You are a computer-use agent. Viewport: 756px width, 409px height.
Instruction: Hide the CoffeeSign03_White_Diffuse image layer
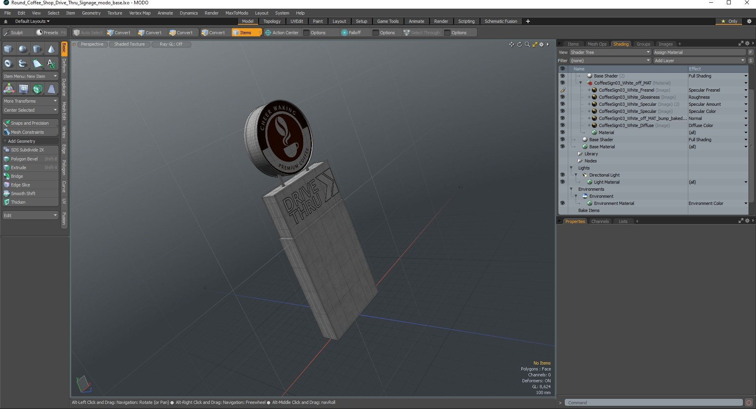click(562, 125)
